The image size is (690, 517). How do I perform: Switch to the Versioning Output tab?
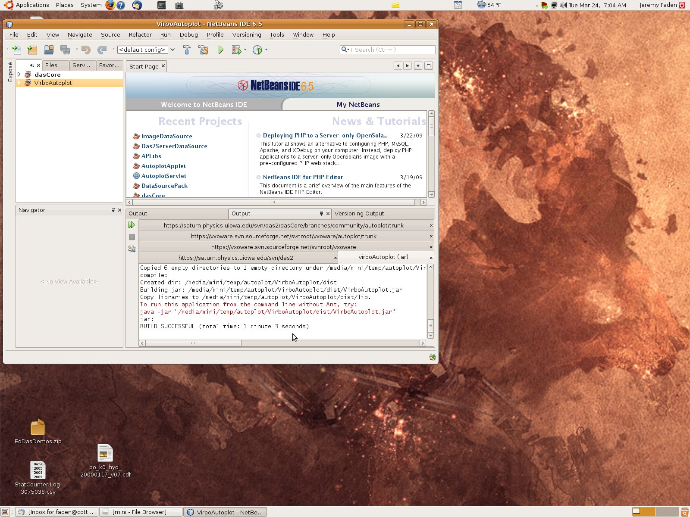pyautogui.click(x=359, y=213)
